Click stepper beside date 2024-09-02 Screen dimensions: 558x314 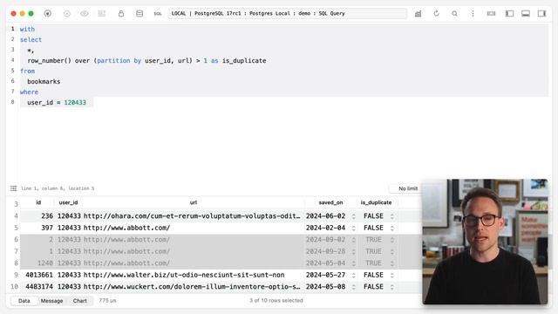(x=353, y=240)
